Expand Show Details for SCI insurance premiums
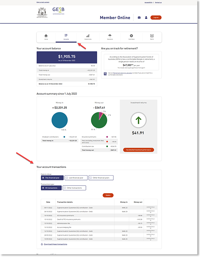This screenshot has width=201, height=258. pyautogui.click(x=151, y=216)
